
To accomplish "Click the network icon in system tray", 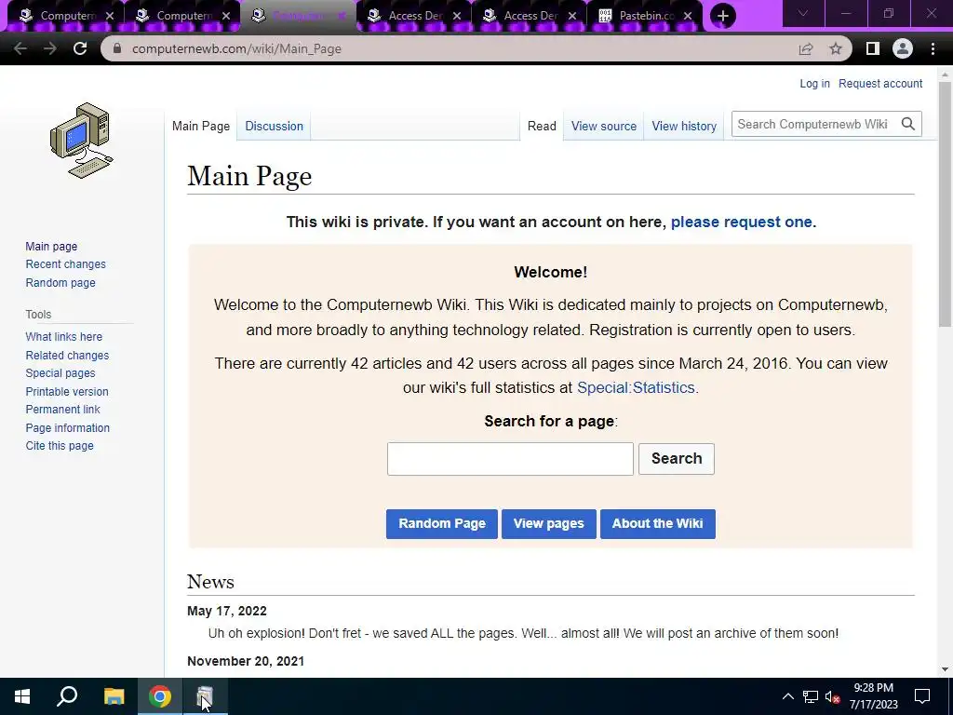I will pos(811,696).
